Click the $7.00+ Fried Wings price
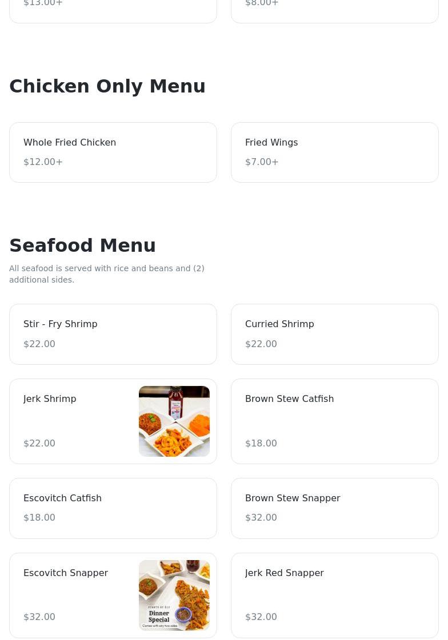Image resolution: width=448 pixels, height=640 pixels. 262,162
